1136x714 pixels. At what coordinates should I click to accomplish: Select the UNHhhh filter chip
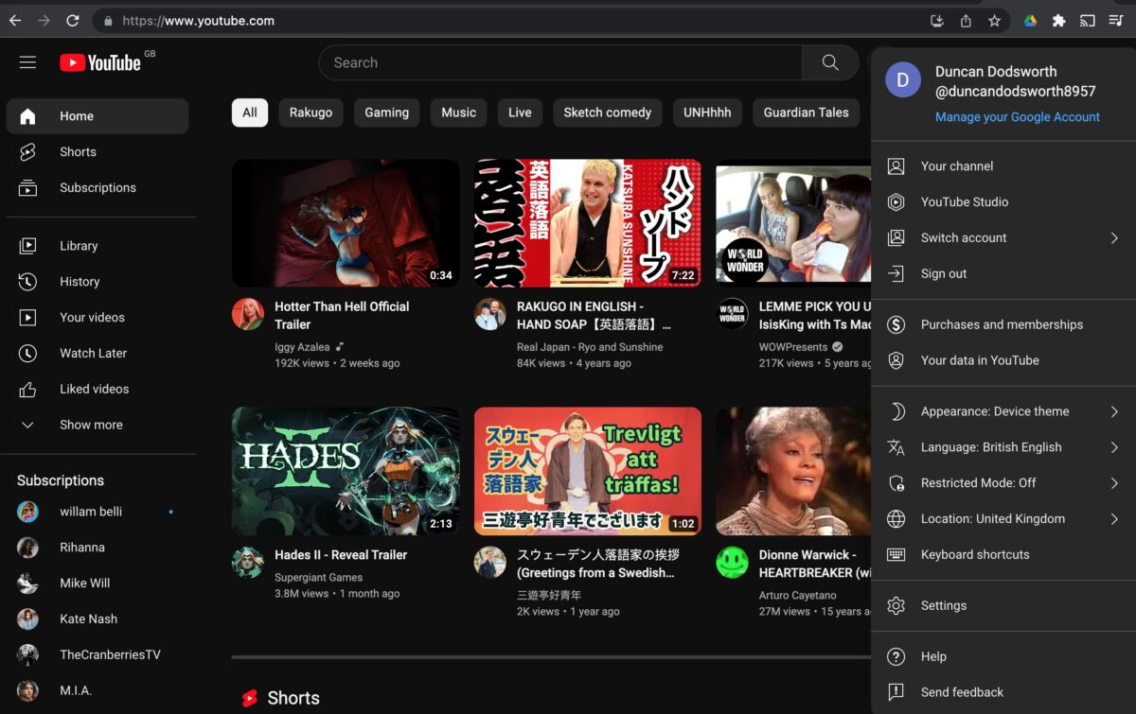pos(707,113)
